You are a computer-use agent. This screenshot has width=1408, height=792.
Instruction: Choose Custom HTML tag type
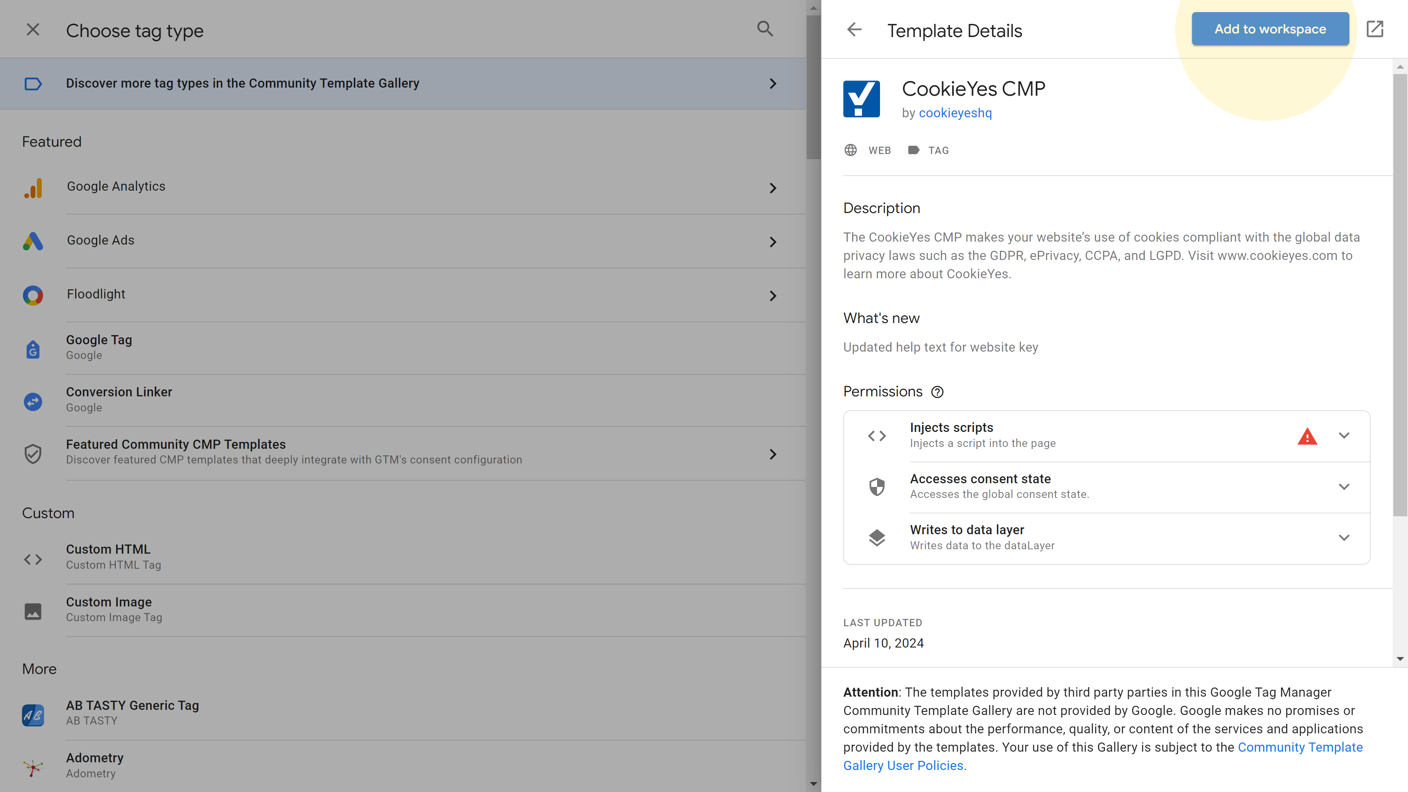coord(403,557)
